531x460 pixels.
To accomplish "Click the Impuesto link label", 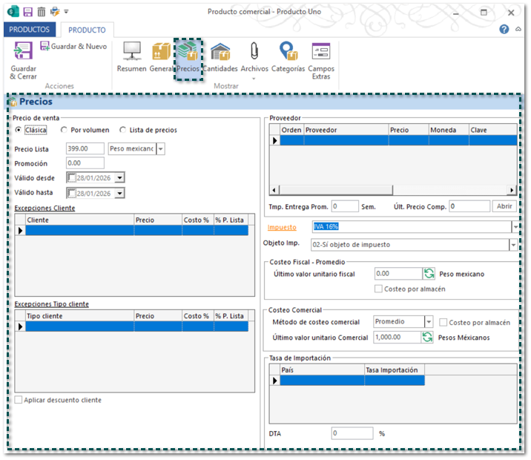I will pos(282,227).
